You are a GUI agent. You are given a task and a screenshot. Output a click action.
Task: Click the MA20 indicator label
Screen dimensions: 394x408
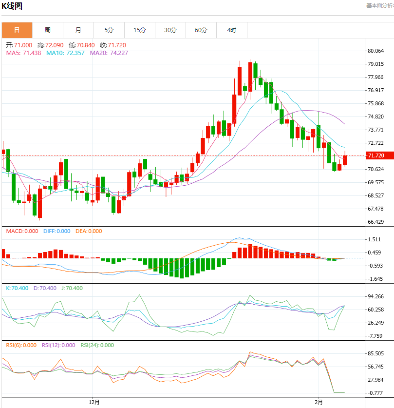pyautogui.click(x=109, y=53)
